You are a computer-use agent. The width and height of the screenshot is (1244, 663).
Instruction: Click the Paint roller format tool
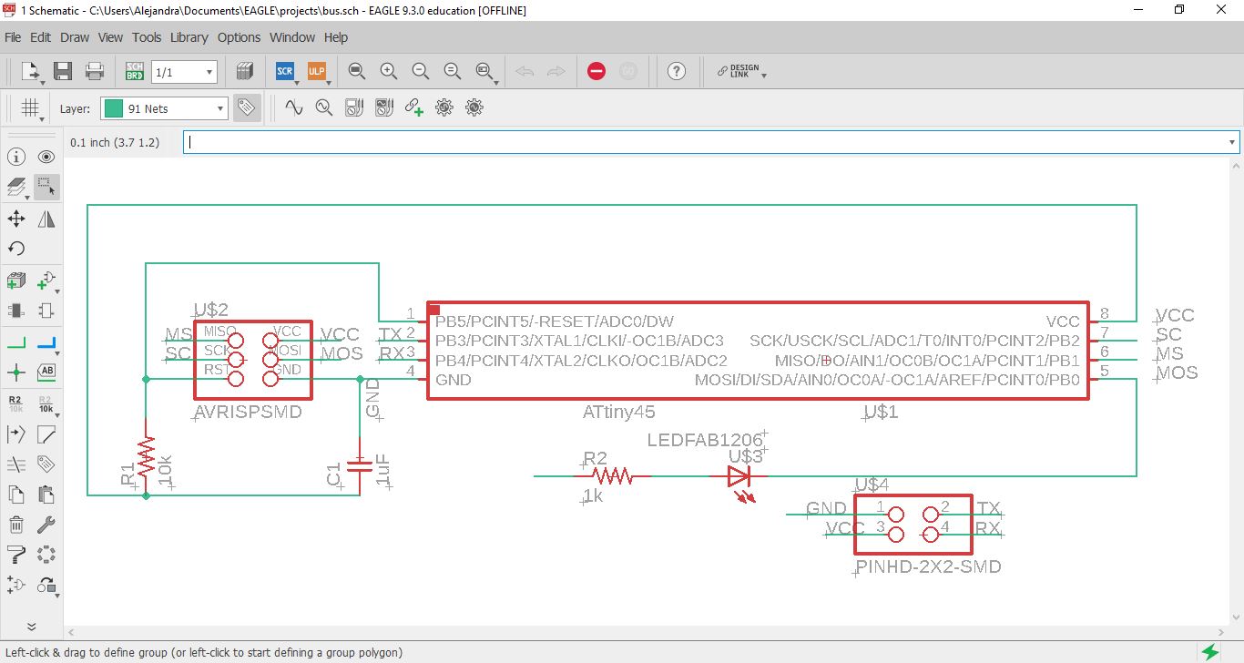pos(16,555)
